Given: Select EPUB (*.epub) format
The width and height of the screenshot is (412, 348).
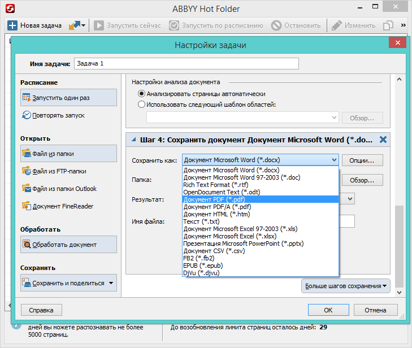Looking at the screenshot, I should point(261,266).
